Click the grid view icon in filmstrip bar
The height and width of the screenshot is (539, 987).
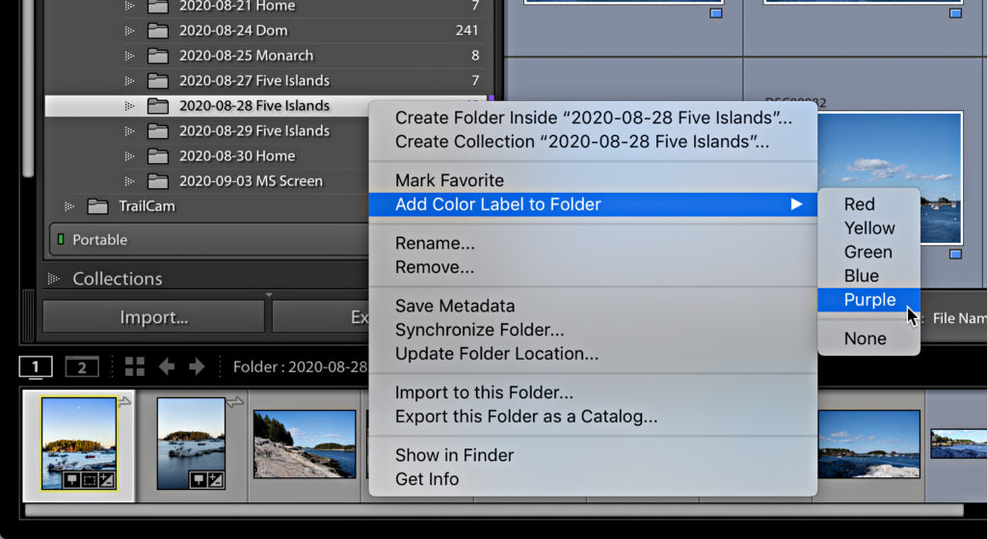pos(135,366)
